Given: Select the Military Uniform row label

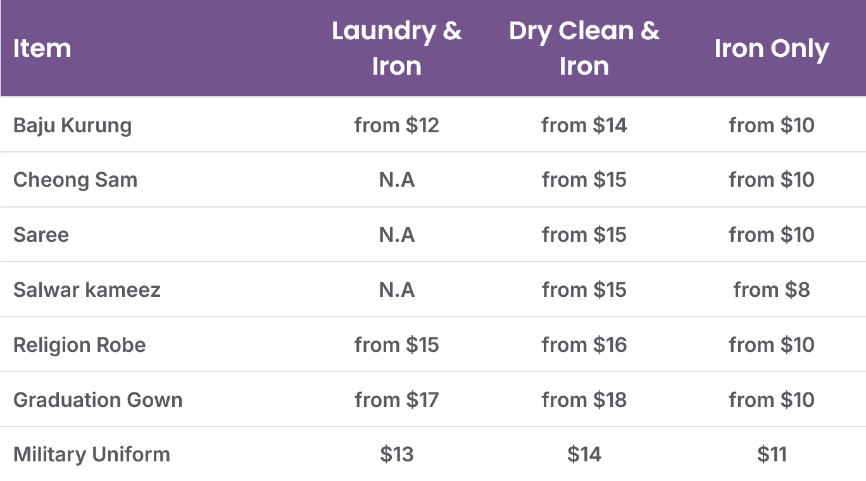Looking at the screenshot, I should click(x=92, y=454).
